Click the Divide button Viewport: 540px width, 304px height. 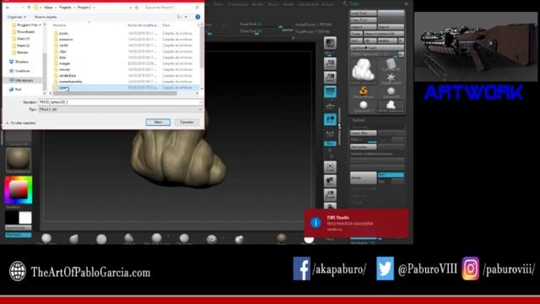click(364, 178)
